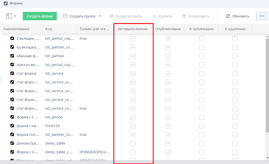Click the Создать форму button
The height and width of the screenshot is (164, 269).
coord(40,16)
